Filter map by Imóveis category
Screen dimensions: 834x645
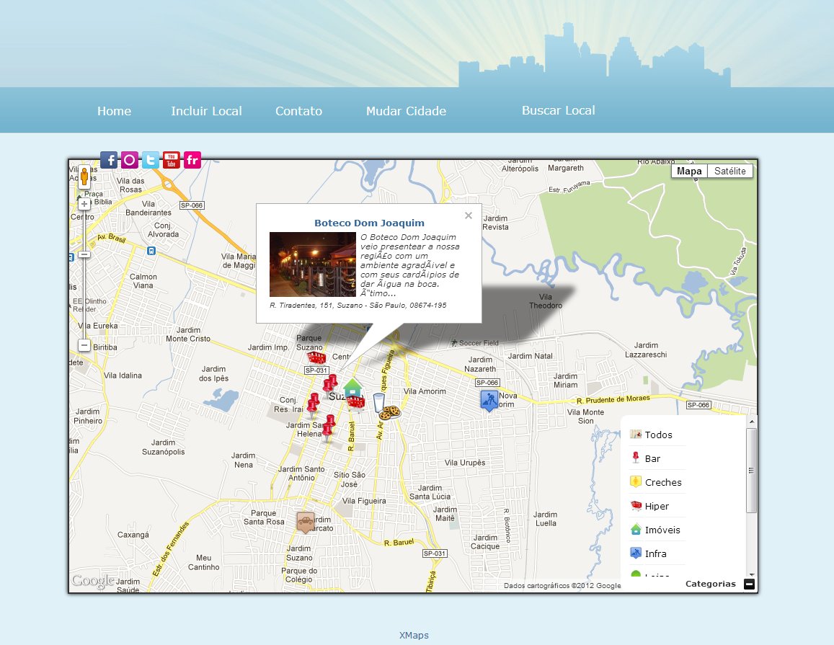(662, 530)
